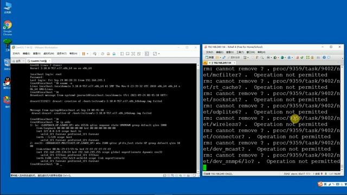Maximize the Xshell window
This screenshot has width=347, height=195.
click(x=331, y=47)
